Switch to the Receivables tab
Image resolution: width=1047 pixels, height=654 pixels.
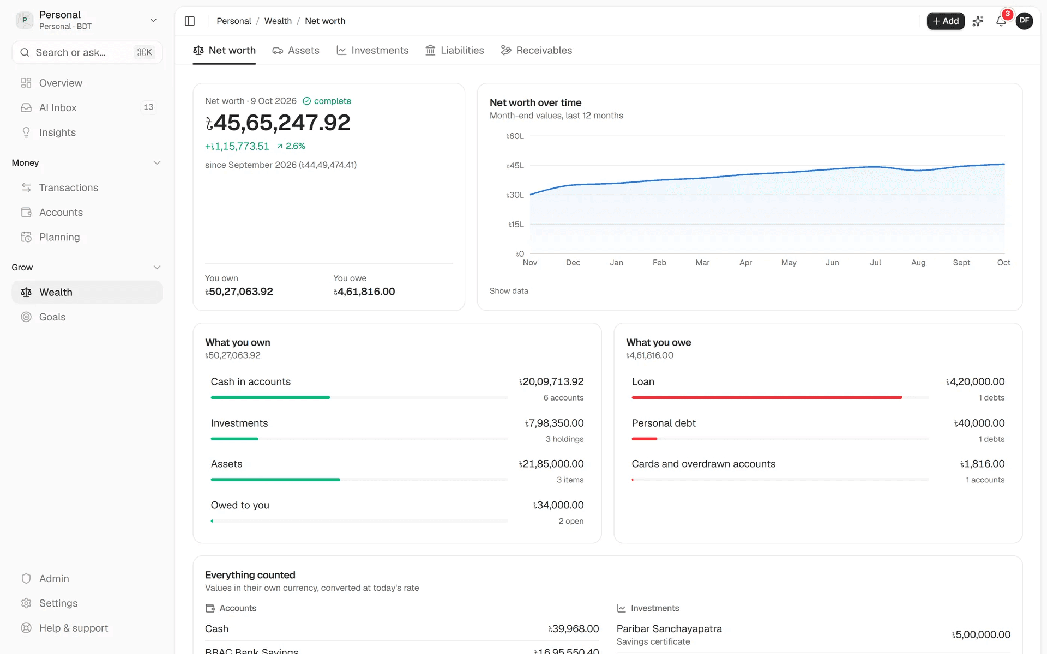click(x=537, y=51)
